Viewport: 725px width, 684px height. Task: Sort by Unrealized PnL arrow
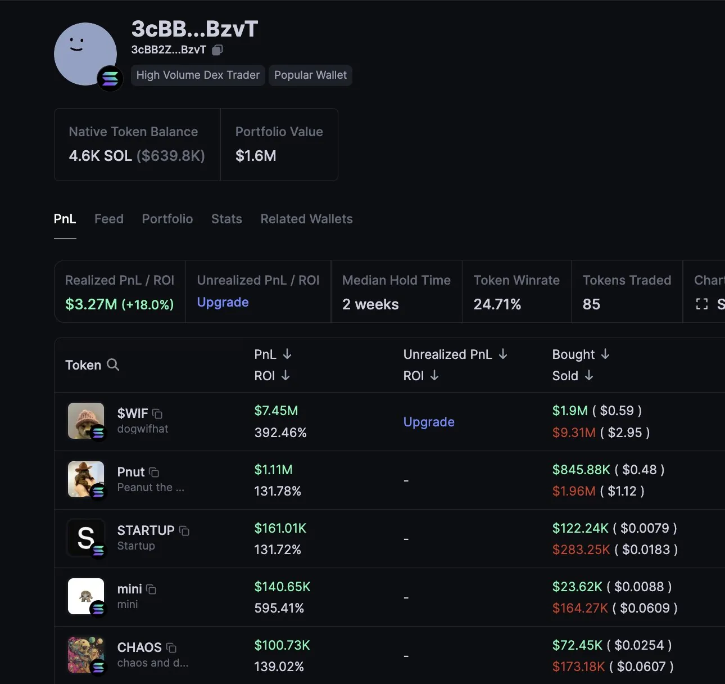[503, 354]
